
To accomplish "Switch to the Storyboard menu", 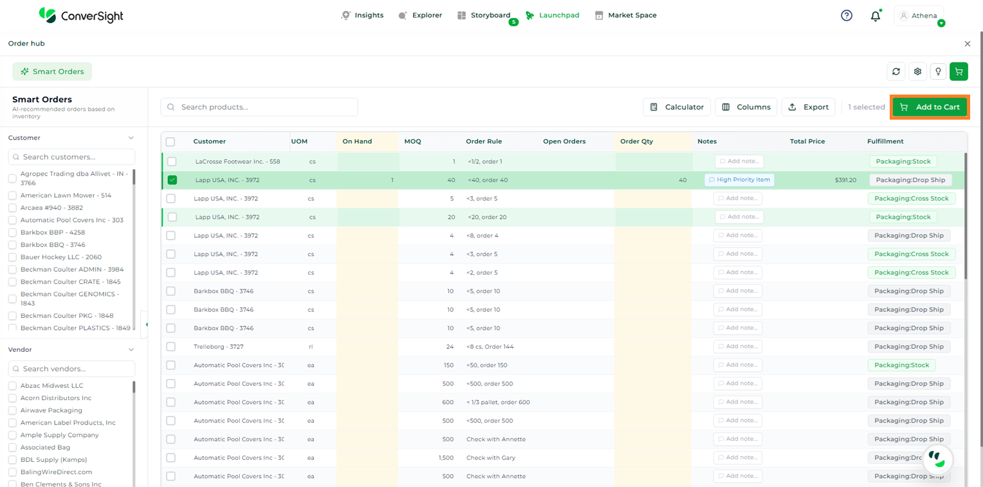I will [x=484, y=15].
